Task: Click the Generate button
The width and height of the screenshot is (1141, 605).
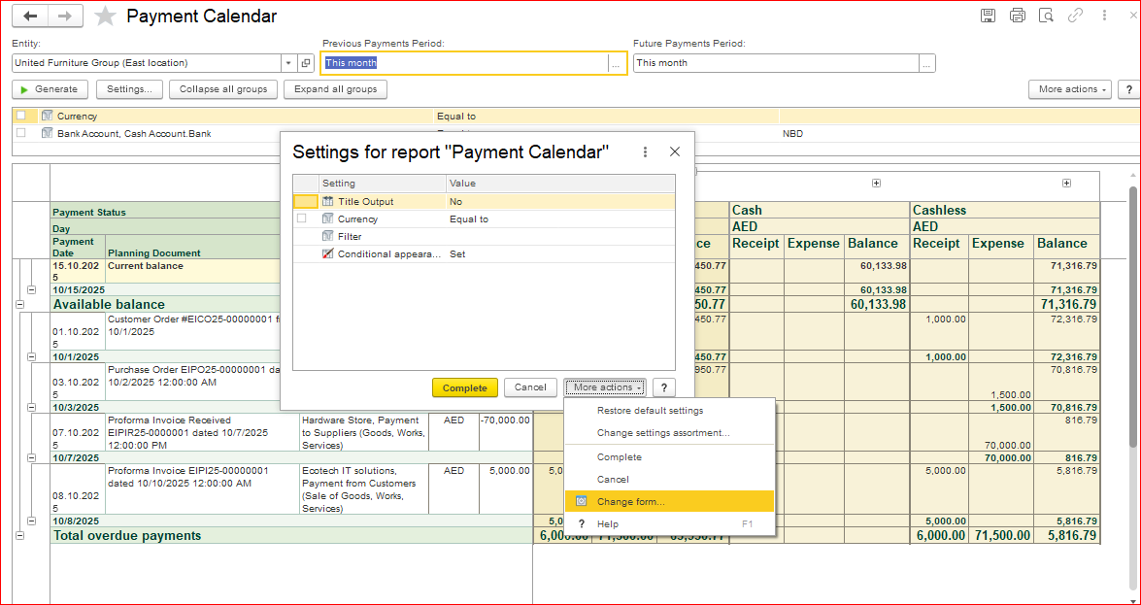Action: pos(49,89)
